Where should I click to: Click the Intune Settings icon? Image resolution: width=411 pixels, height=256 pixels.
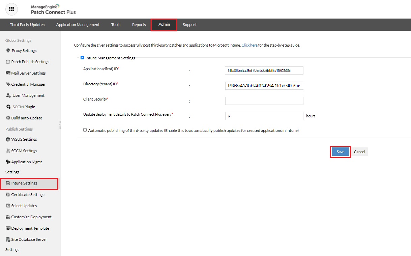(8, 183)
